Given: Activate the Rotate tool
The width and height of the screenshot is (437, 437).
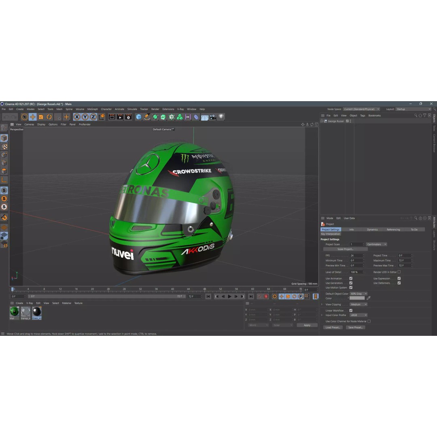Looking at the screenshot, I should 49,117.
